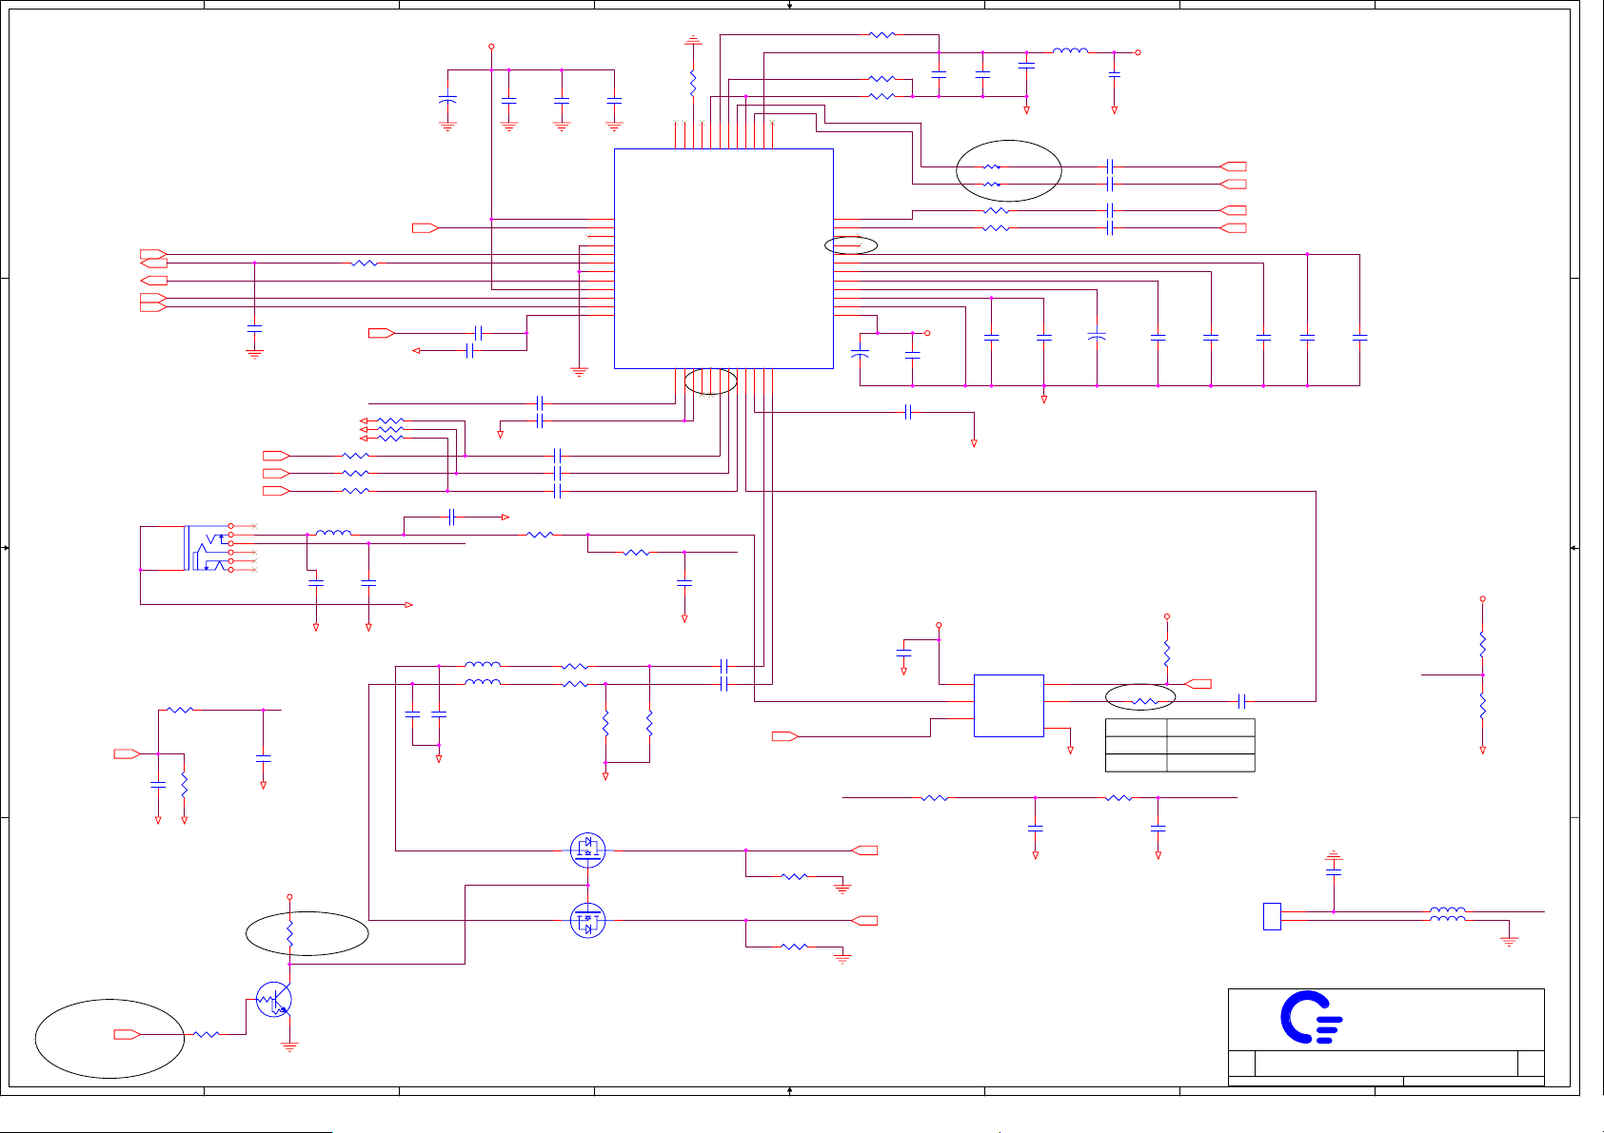Select the small ellipse on main IC's right edge
Screen dimensions: 1604x1133
click(850, 244)
